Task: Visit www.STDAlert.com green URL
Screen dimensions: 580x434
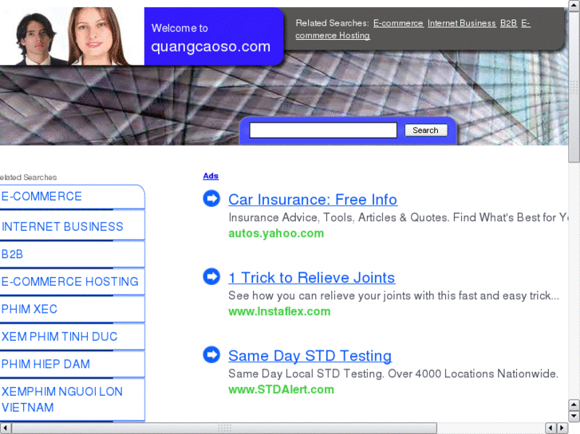Action: click(x=281, y=389)
